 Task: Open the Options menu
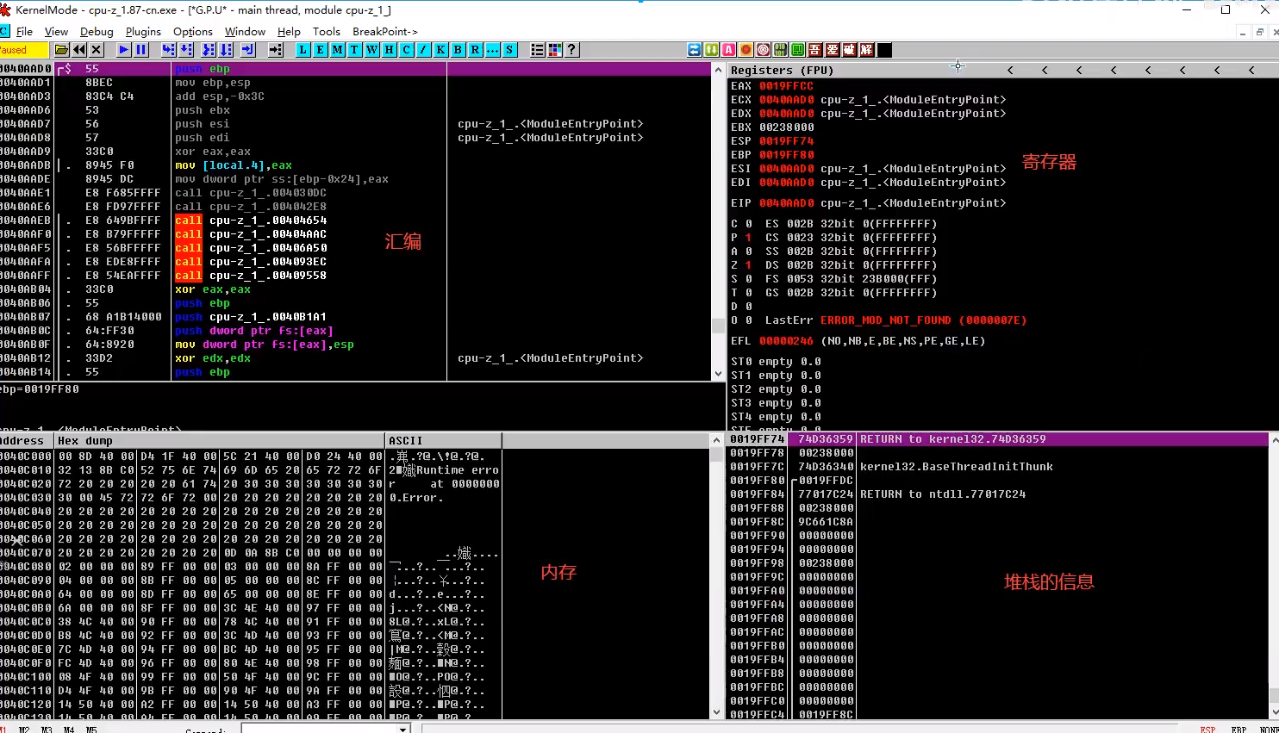(x=193, y=32)
